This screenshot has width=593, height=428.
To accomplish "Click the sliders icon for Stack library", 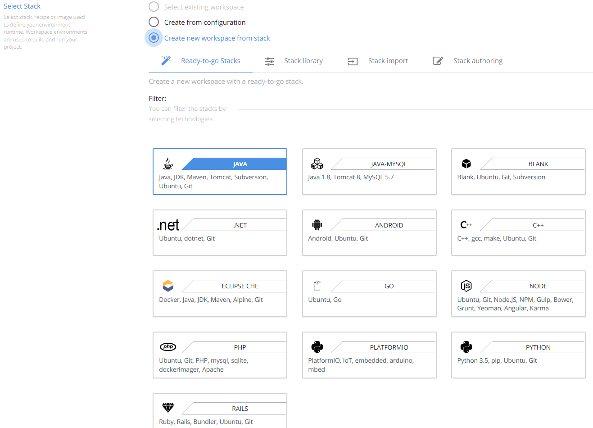I will pyautogui.click(x=269, y=61).
